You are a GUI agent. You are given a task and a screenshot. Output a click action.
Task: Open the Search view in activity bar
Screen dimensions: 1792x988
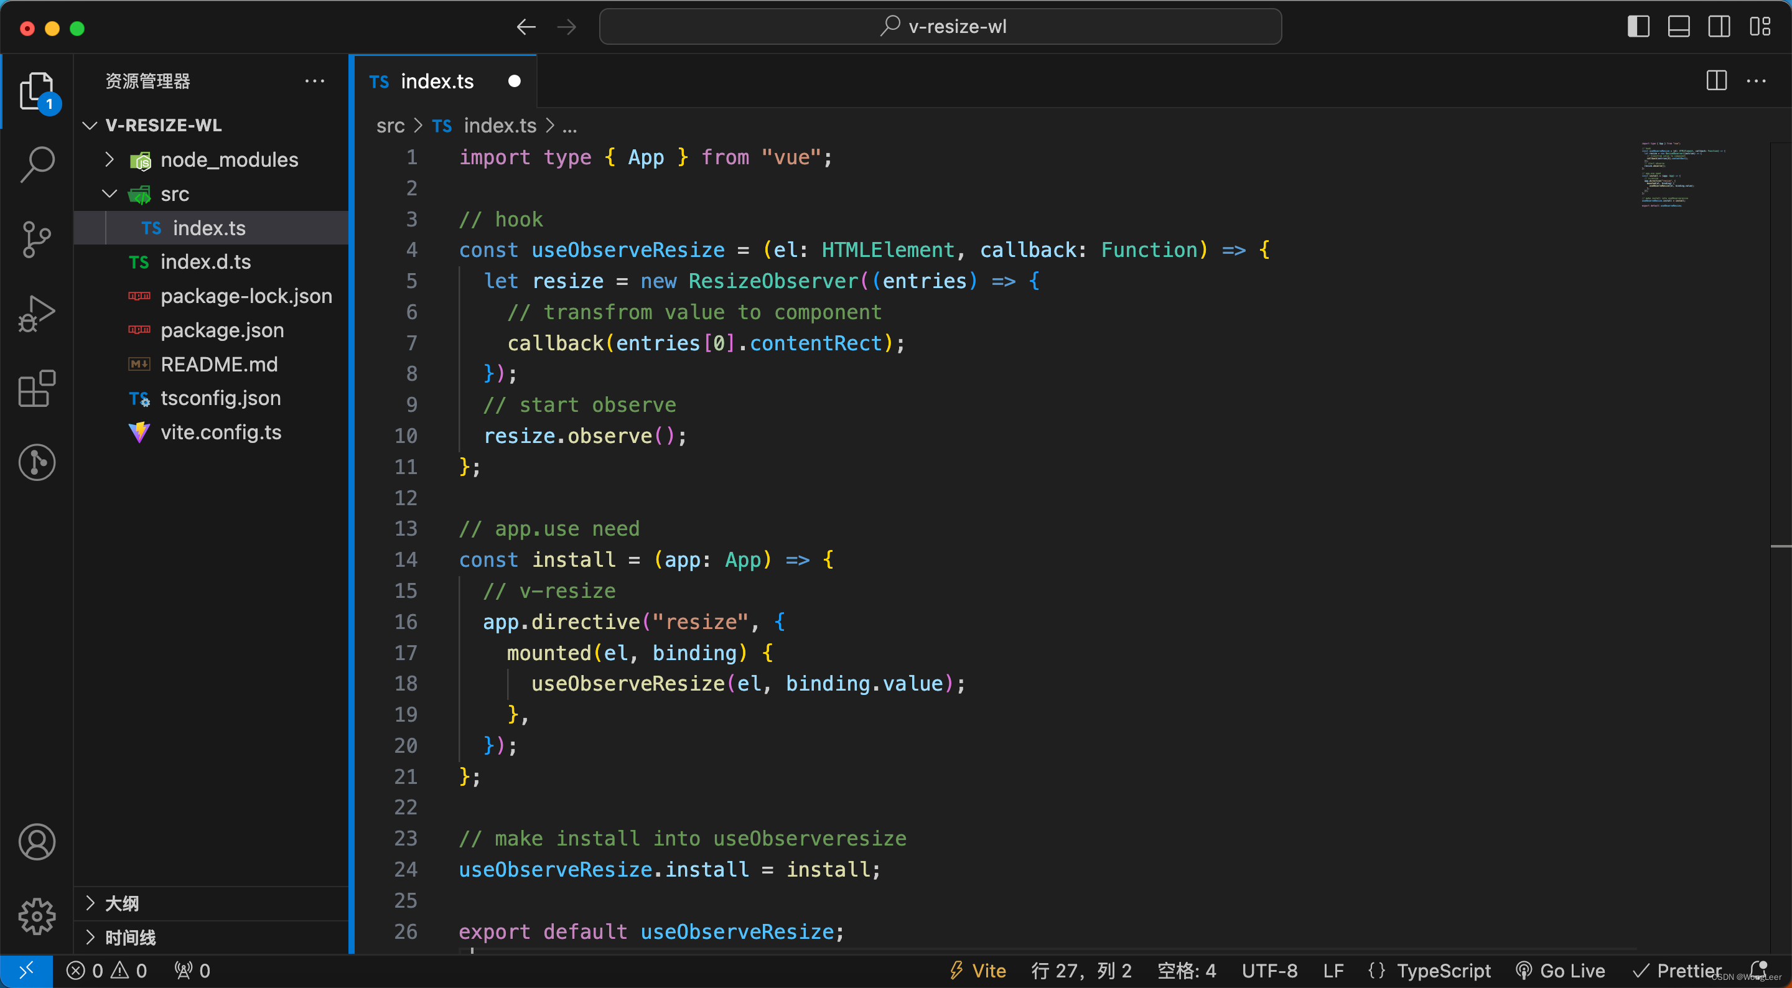coord(37,165)
